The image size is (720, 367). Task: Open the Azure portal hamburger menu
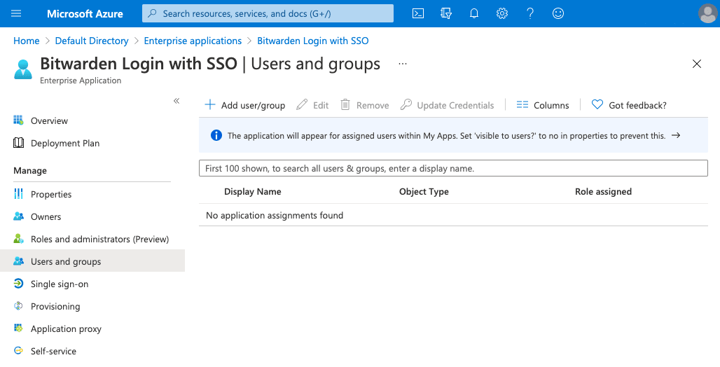pyautogui.click(x=17, y=13)
